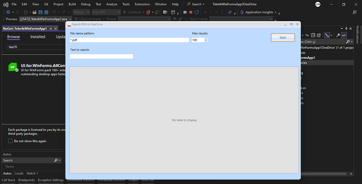Image resolution: width=362 pixels, height=184 pixels.
Task: Expand the Navigate Backward history dropdown
Action: click(13, 12)
